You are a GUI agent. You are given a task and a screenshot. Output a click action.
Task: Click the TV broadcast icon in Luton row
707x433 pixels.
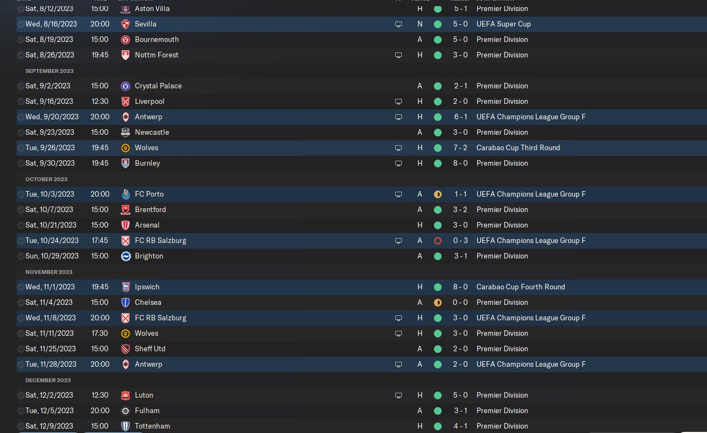coord(398,395)
